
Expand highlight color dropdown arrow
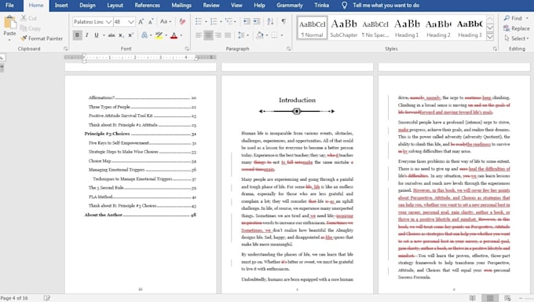tap(166, 35)
